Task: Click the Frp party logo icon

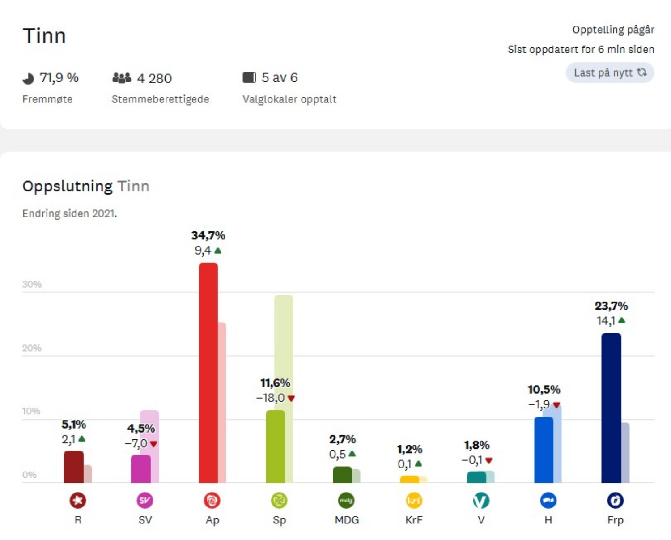Action: point(616,500)
